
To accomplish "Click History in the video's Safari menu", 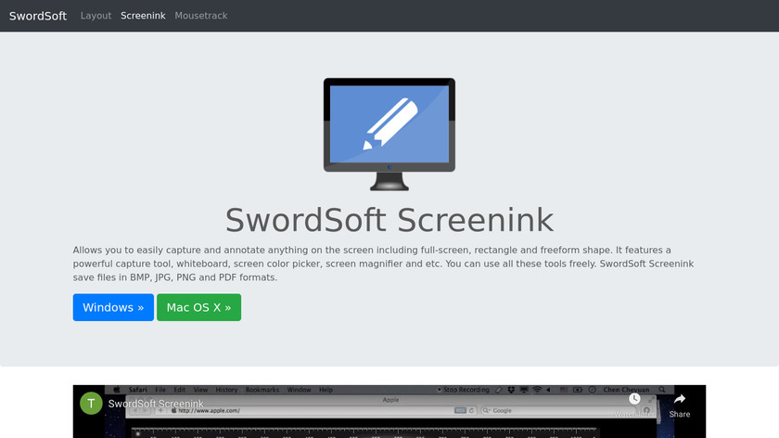I will (x=226, y=390).
